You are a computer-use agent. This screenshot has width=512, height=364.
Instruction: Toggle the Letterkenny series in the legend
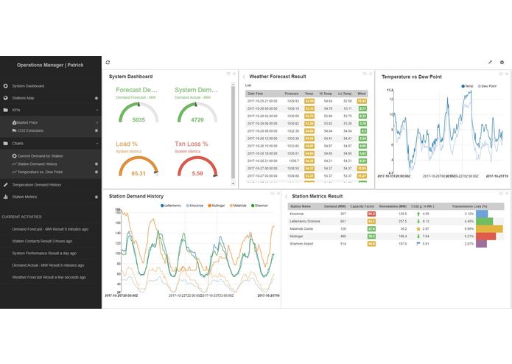(x=171, y=206)
